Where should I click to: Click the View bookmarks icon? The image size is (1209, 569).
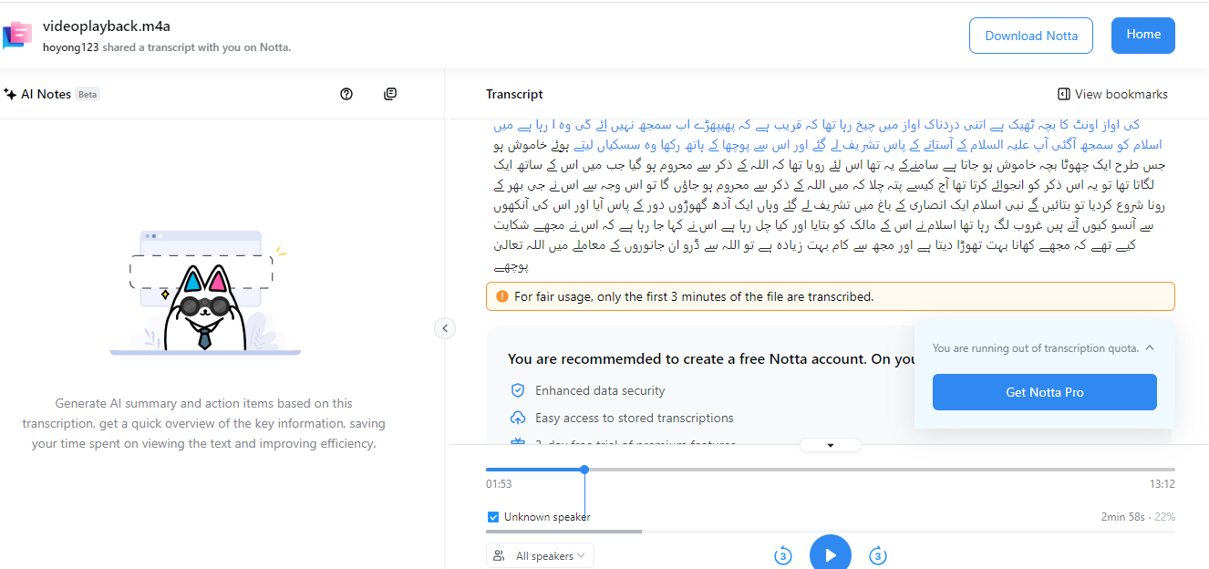[x=1063, y=94]
